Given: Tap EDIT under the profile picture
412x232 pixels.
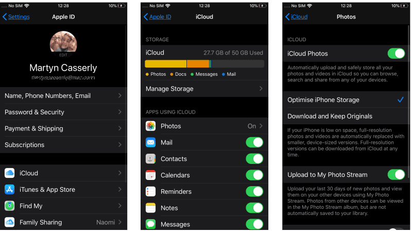Looking at the screenshot, I should tap(63, 55).
